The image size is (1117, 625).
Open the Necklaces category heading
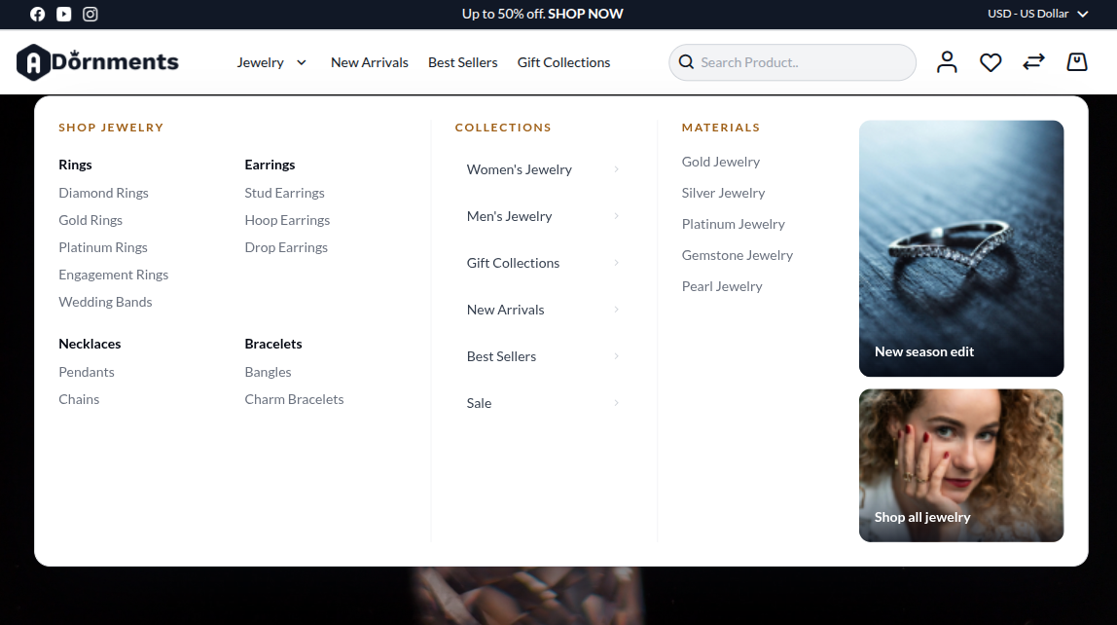pos(90,344)
